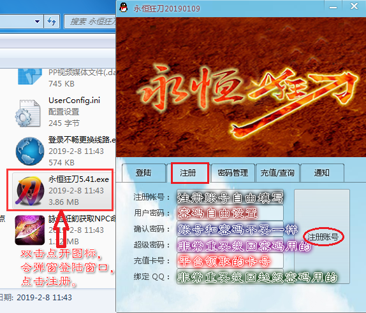Screen dimensions: 366x313
Task: Open the 通知 tab
Action: click(x=322, y=173)
